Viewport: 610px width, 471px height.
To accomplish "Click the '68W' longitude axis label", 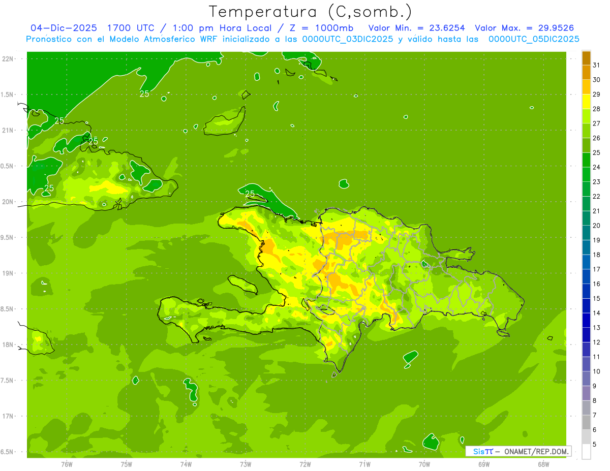I will (543, 464).
